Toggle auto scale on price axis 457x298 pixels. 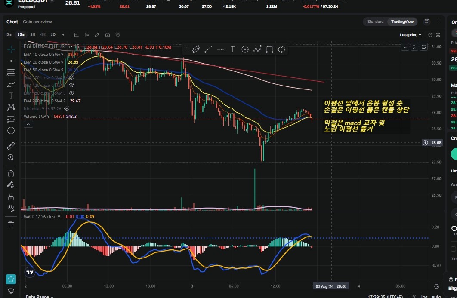click(x=436, y=297)
